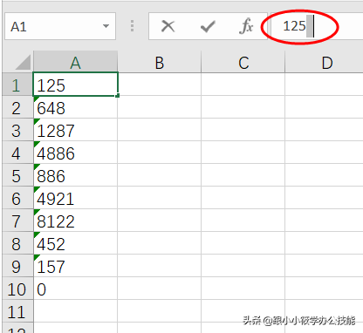Select column D header
The height and width of the screenshot is (333, 363).
pos(324,62)
